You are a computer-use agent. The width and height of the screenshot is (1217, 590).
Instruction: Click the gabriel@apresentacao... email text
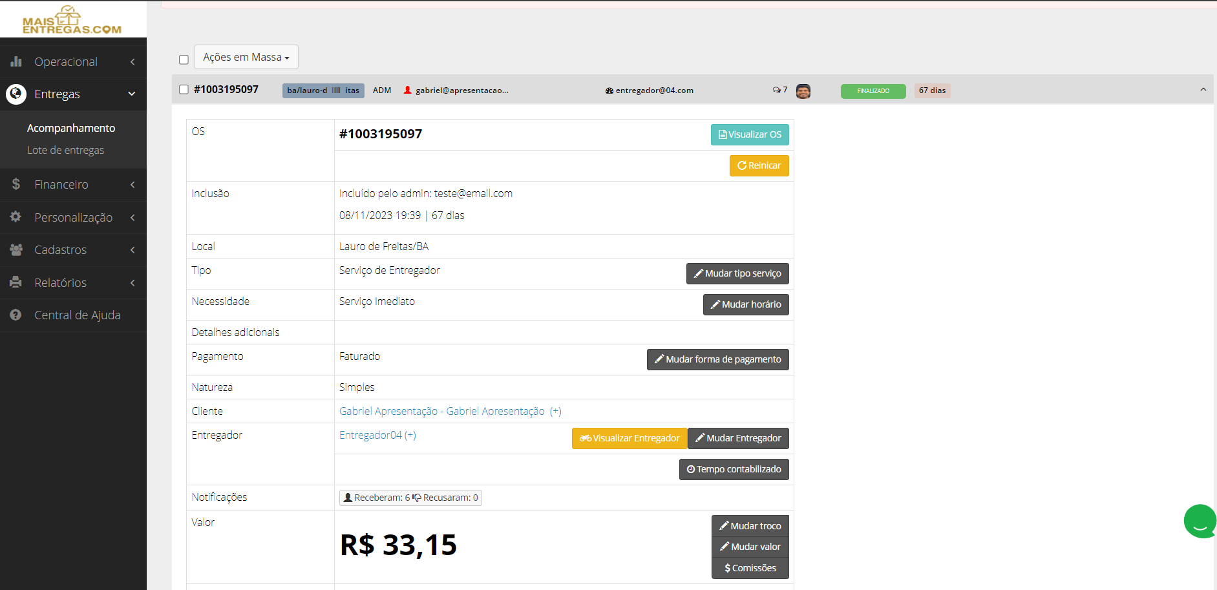462,90
